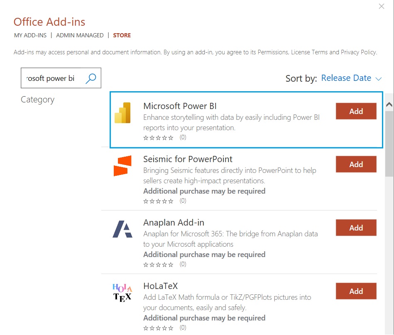
Task: Click the star rating for Seismic for PowerPoint
Action: coord(158,201)
